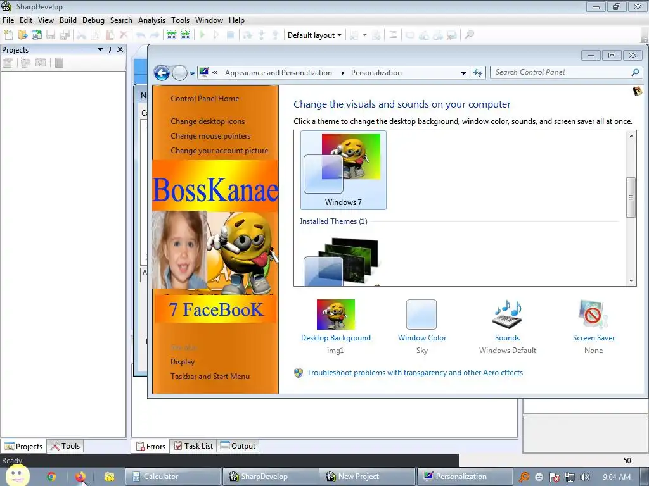Open the Window Color Sky swatch

click(421, 315)
